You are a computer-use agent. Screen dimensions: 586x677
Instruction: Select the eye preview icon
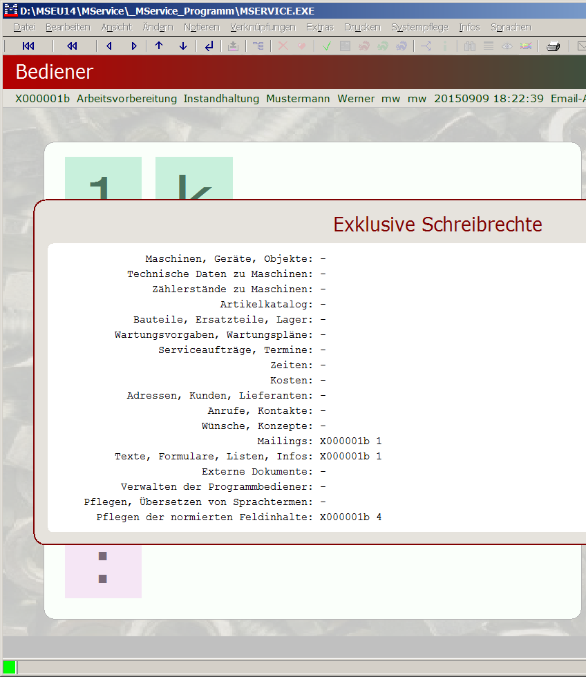tap(507, 46)
